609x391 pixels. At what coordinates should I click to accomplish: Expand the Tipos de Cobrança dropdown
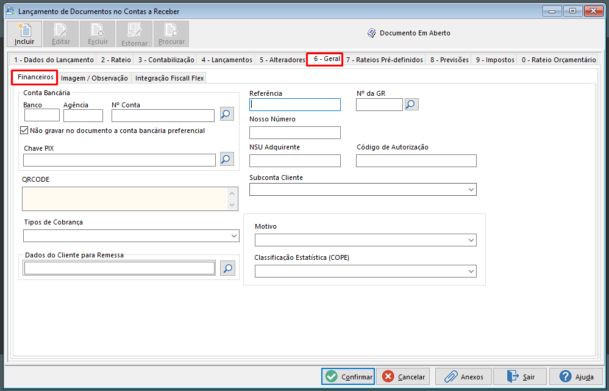point(234,236)
